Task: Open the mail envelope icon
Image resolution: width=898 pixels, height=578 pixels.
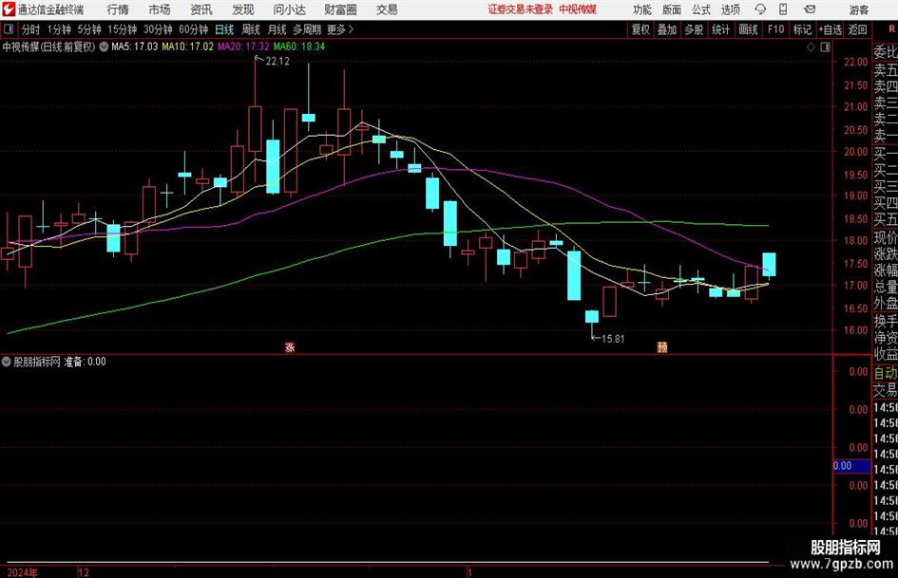Action: click(x=810, y=9)
